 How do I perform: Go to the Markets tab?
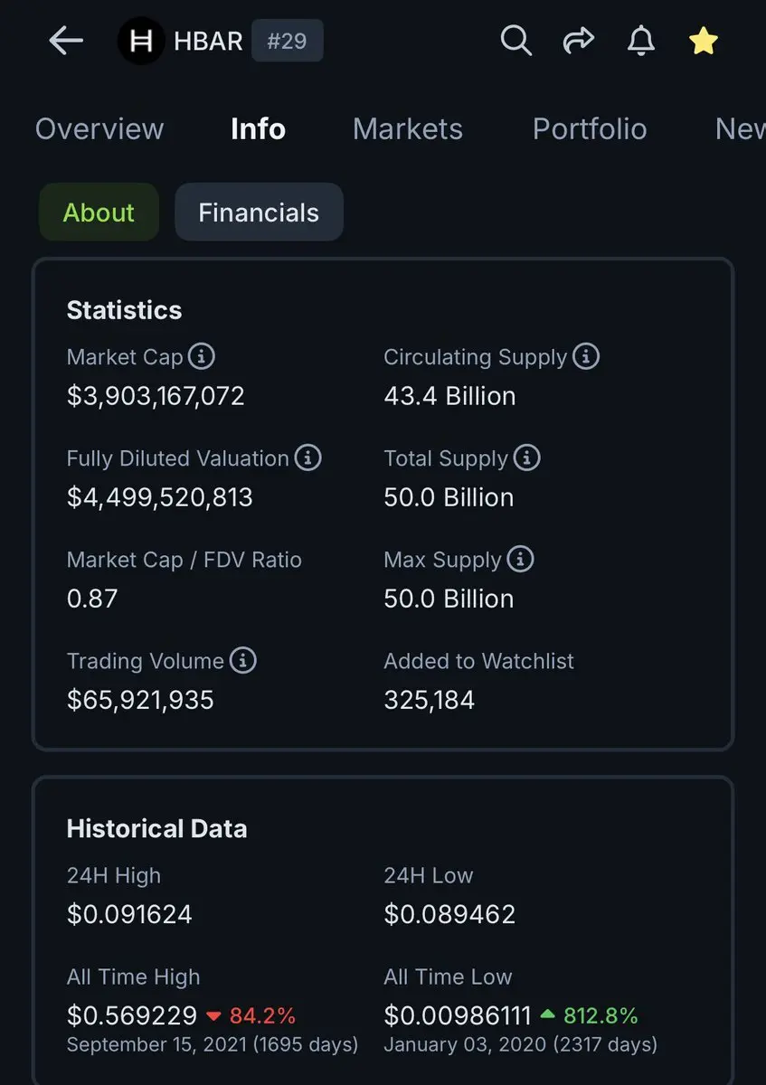408,129
